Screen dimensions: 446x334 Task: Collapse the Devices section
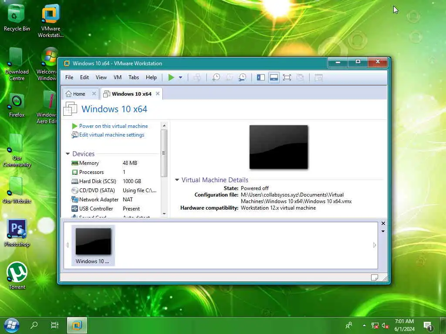click(x=68, y=154)
